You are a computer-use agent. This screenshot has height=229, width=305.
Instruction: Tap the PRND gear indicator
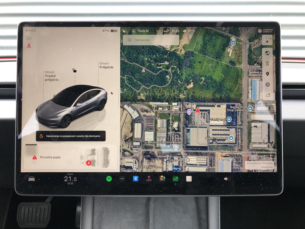(31, 31)
